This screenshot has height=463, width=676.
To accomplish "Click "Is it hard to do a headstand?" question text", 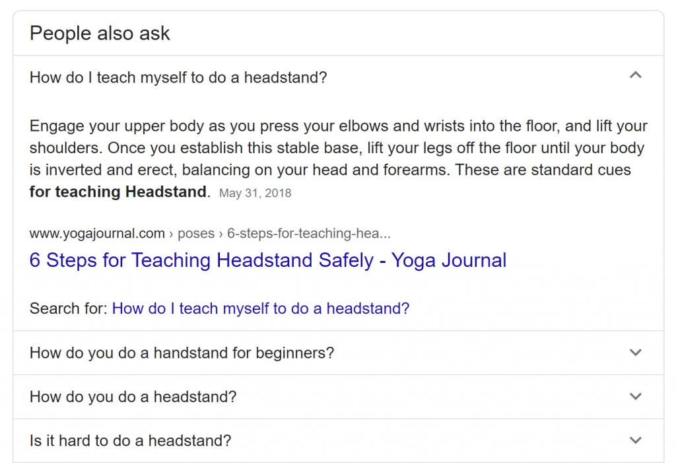I will pyautogui.click(x=130, y=441).
